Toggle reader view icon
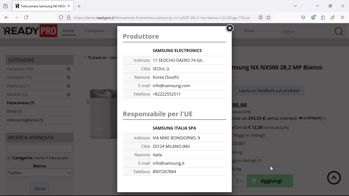This screenshot has width=349, height=196. pyautogui.click(x=261, y=17)
